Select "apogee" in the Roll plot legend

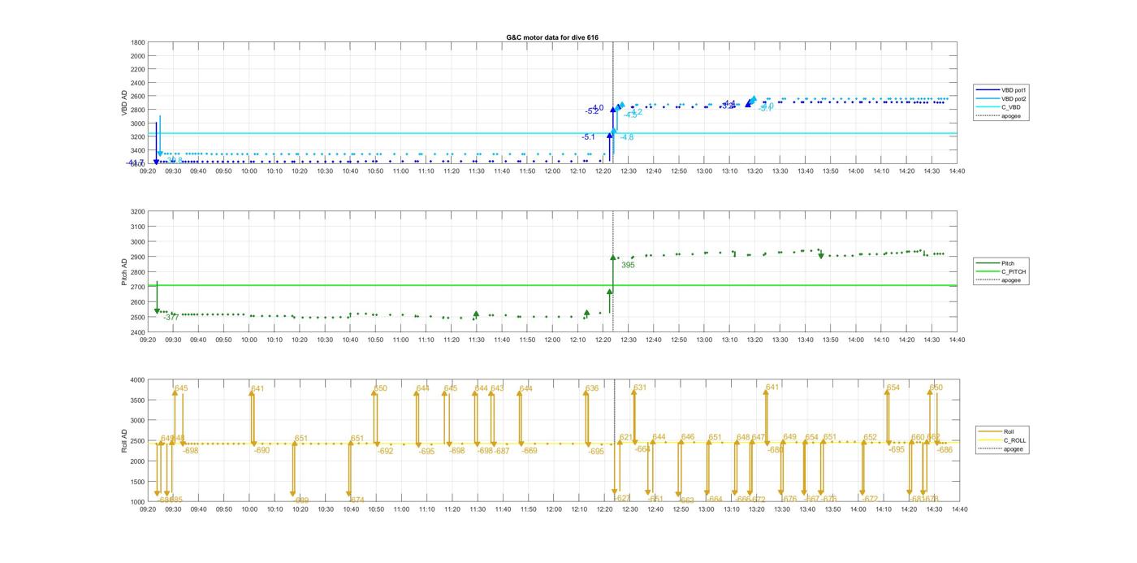tap(1013, 448)
